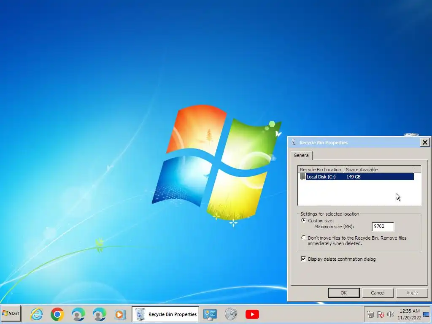Viewport: 432px width, 324px height.
Task: Open Google Chrome from the taskbar
Action: [x=57, y=314]
